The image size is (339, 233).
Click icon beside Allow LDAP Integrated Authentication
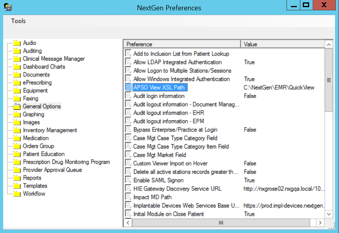[x=128, y=62]
